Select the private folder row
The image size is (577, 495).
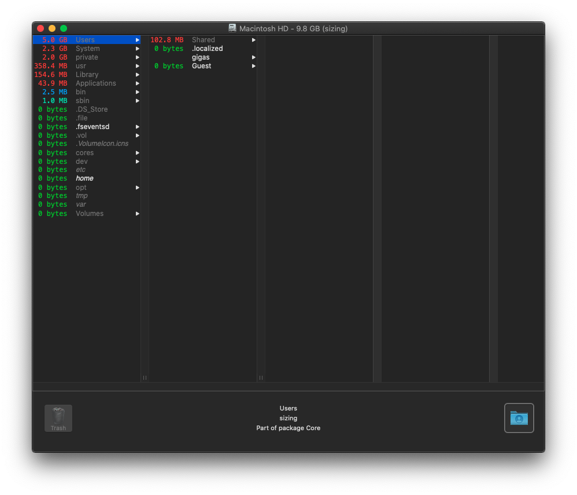point(87,57)
